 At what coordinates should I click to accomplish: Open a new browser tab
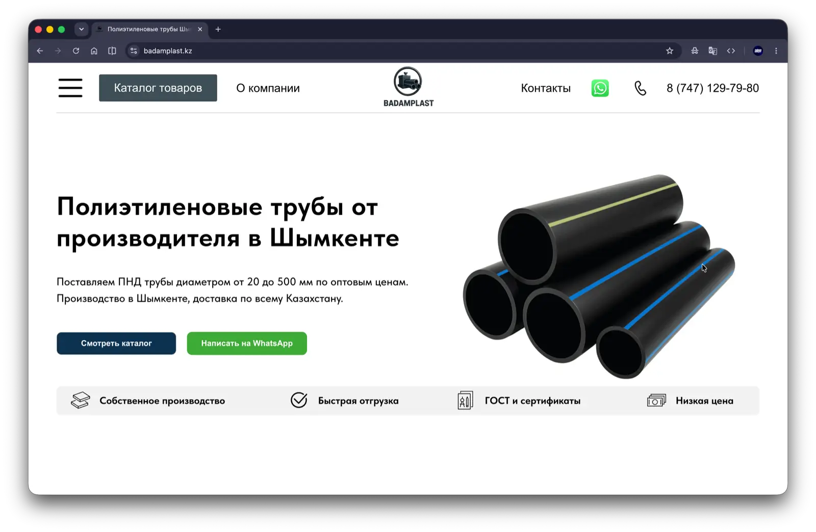click(x=218, y=29)
